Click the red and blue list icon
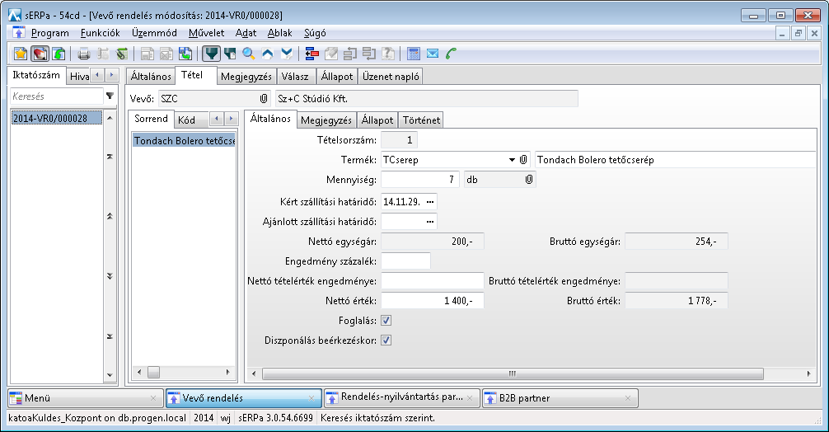Screen dimensions: 829x432 312,54
